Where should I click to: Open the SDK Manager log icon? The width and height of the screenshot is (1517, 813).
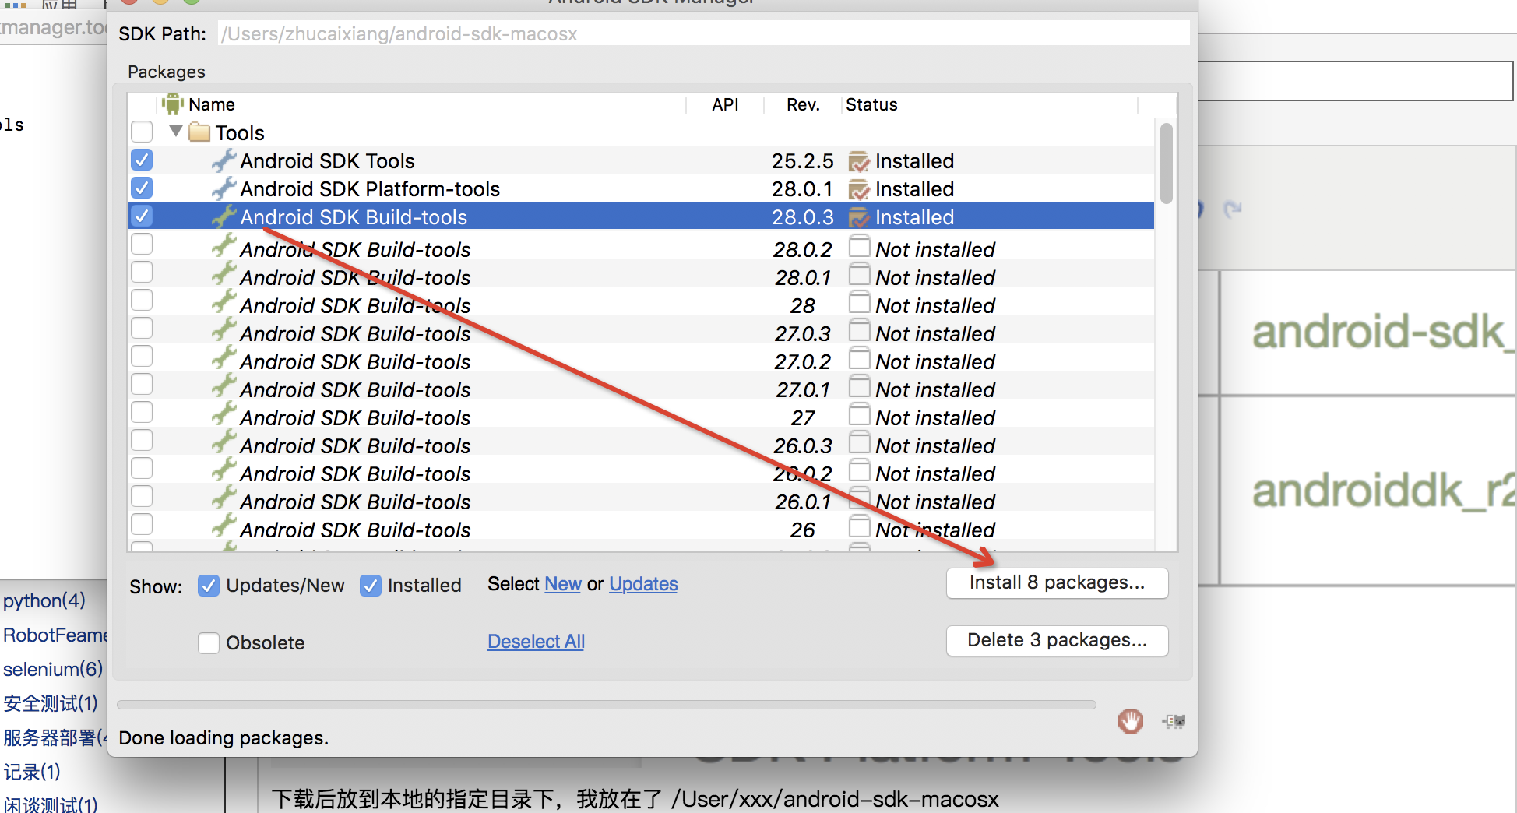(x=1174, y=721)
